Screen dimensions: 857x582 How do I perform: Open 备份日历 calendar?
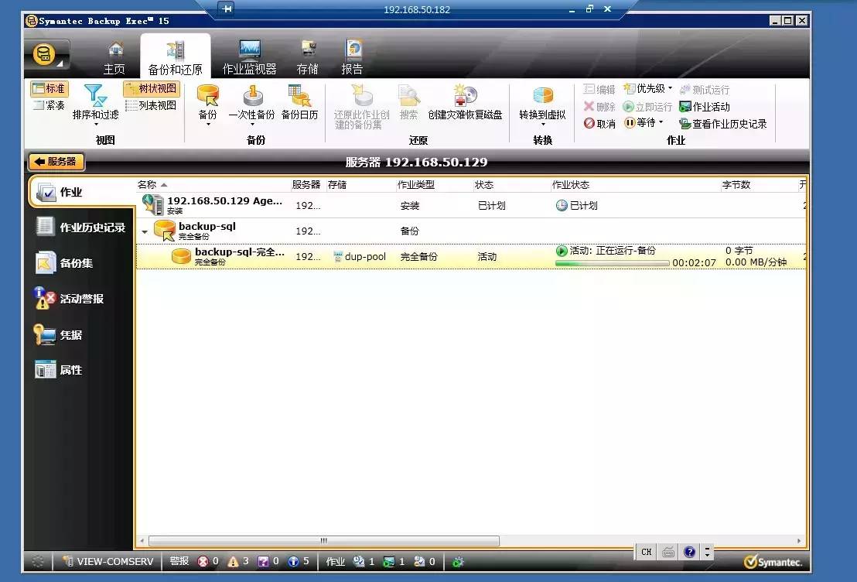[x=299, y=103]
